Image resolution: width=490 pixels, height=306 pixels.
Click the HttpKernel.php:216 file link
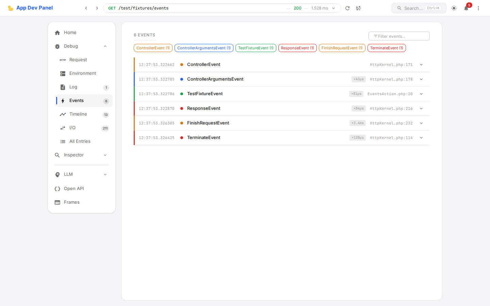[391, 108]
